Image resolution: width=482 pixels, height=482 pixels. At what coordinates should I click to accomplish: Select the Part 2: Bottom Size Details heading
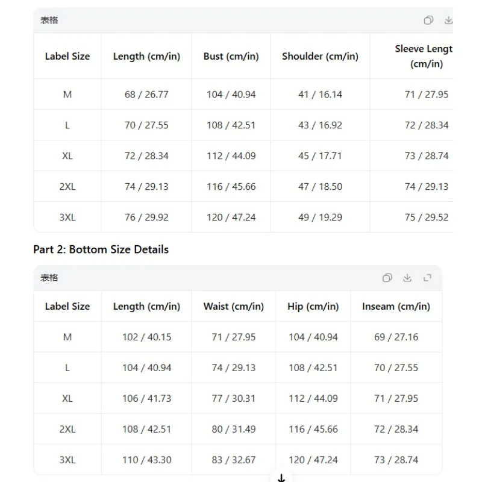[101, 249]
